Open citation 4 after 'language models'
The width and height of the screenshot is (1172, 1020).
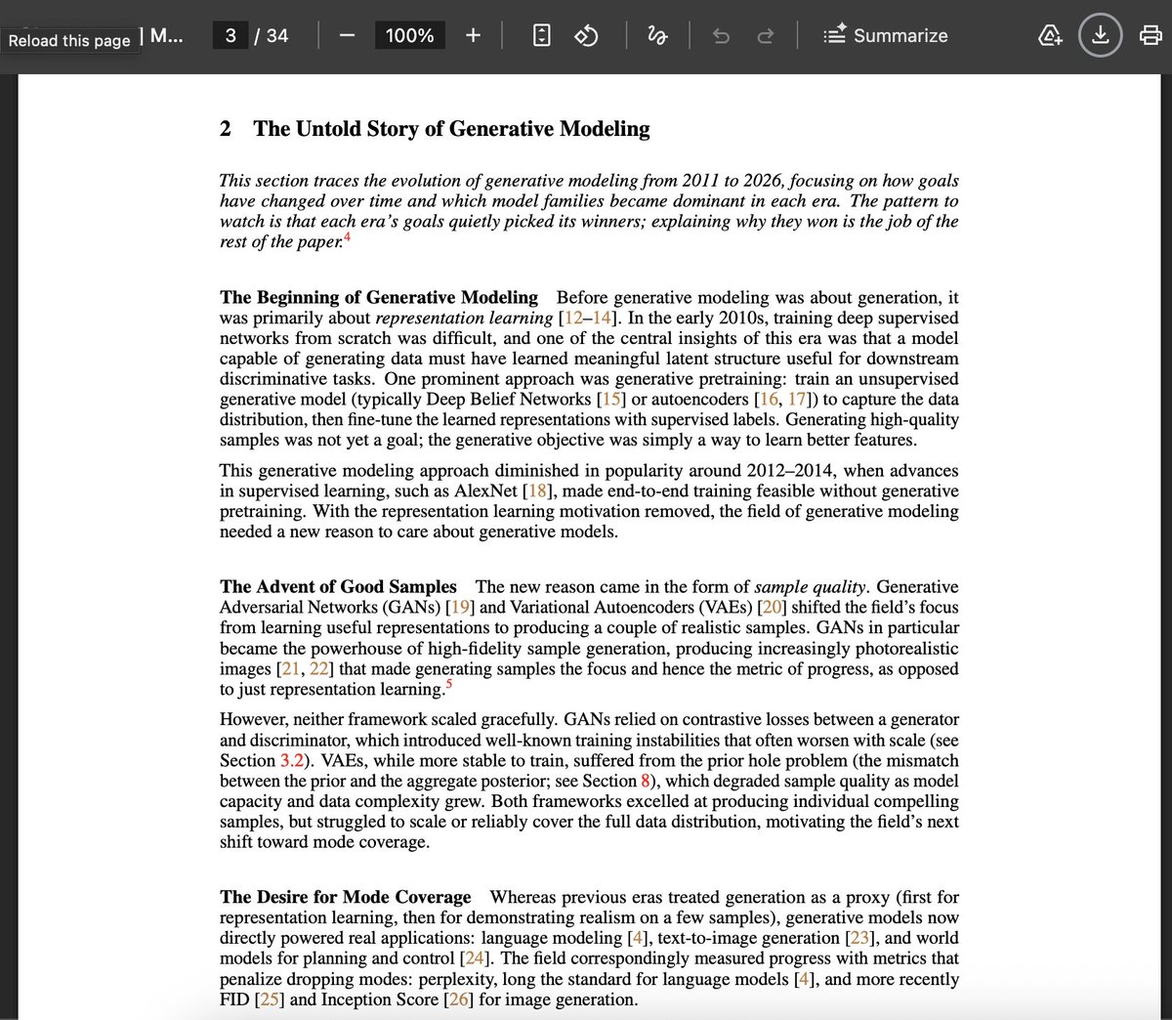click(x=804, y=979)
